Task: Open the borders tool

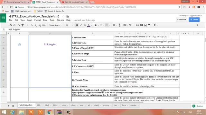Action: 101,25
